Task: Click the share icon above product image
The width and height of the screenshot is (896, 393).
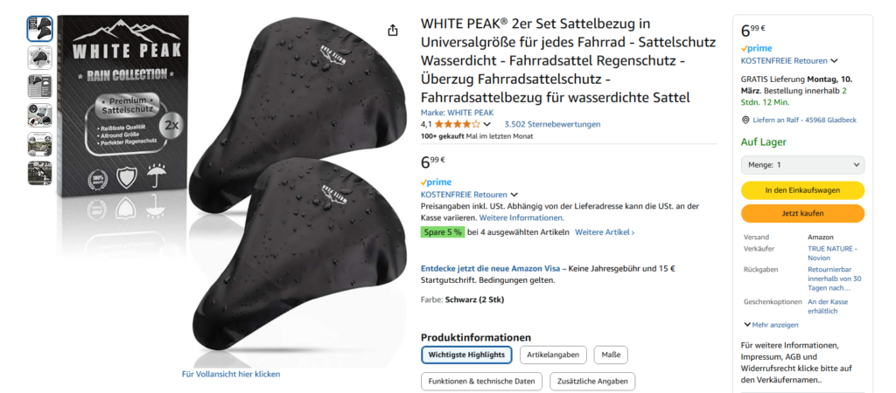Action: [393, 31]
